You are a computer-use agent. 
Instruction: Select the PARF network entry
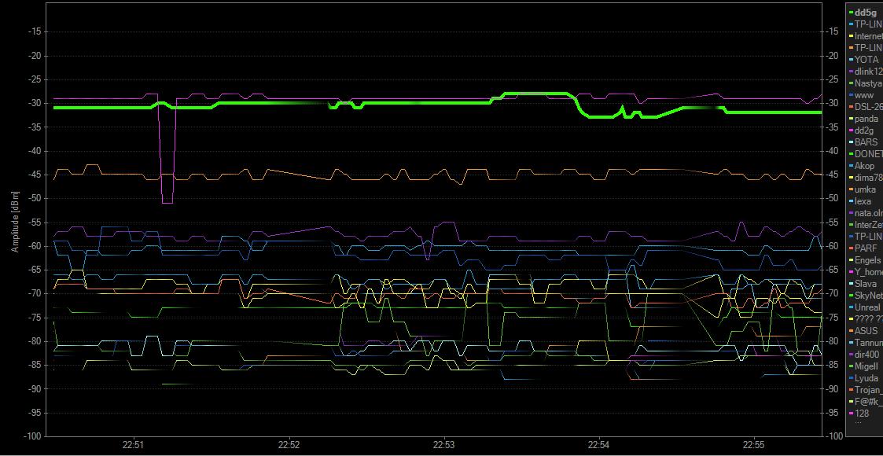[864, 248]
